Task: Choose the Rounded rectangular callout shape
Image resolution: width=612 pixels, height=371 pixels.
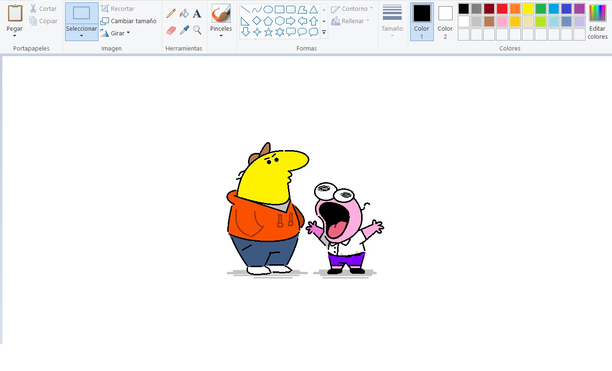Action: click(291, 32)
